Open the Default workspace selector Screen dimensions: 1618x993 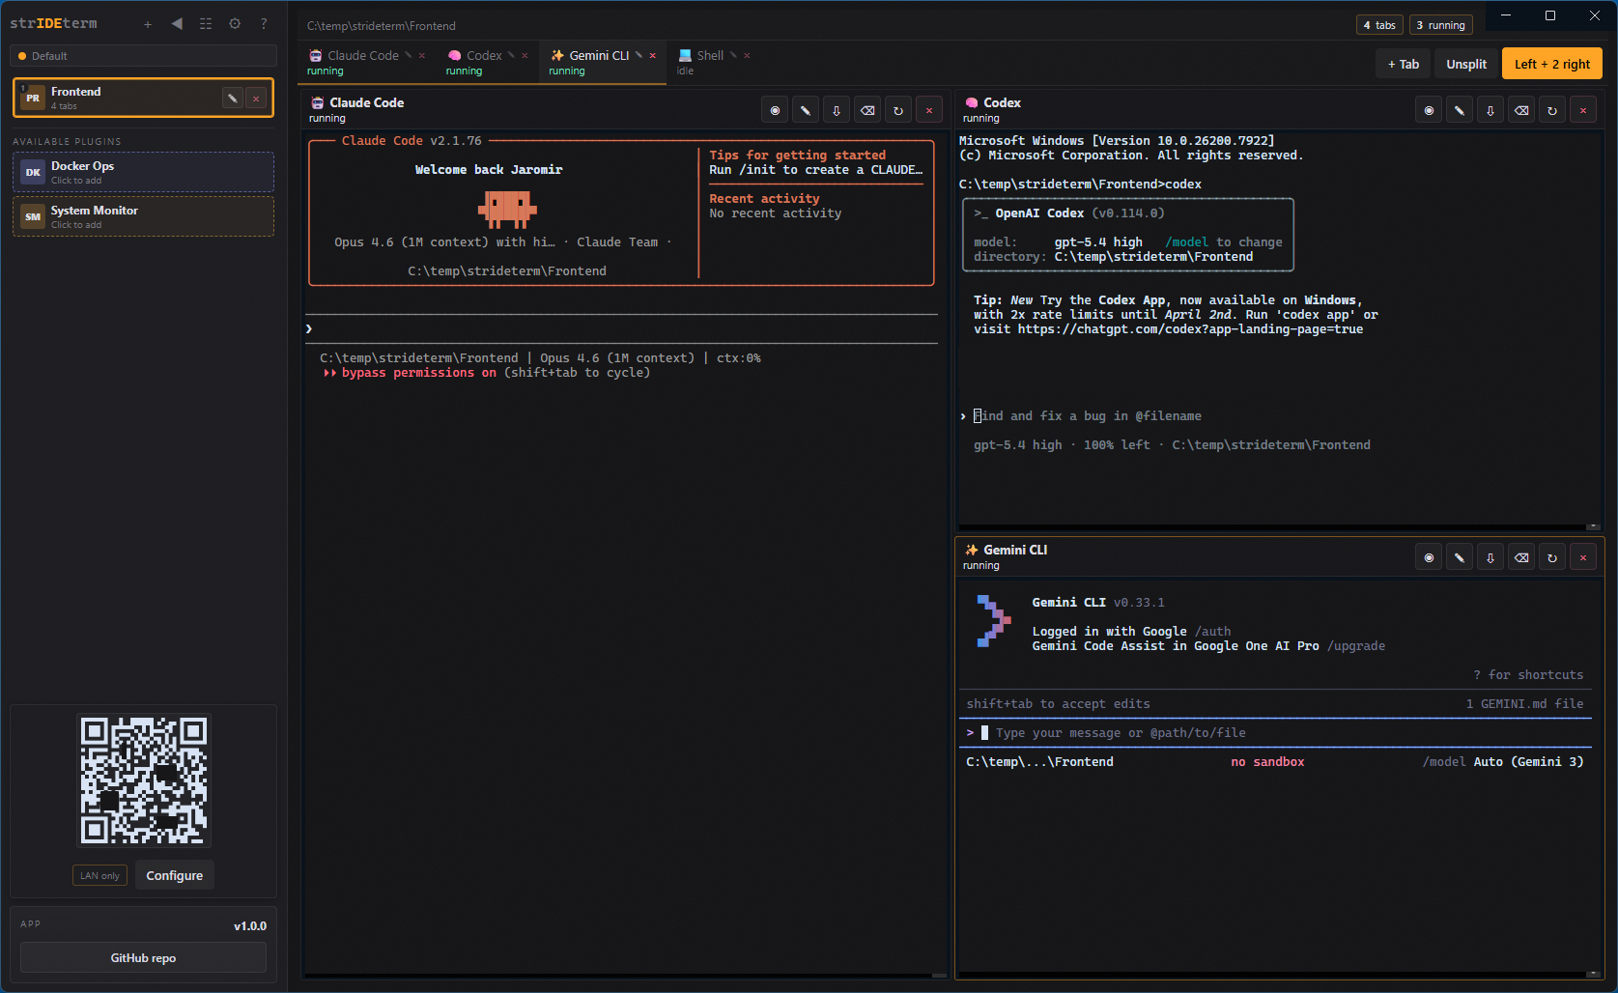tap(143, 56)
